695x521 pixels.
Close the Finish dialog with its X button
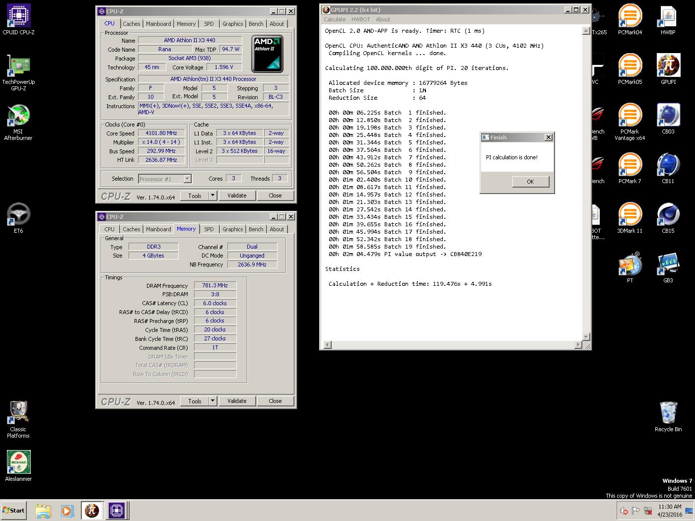[x=548, y=137]
